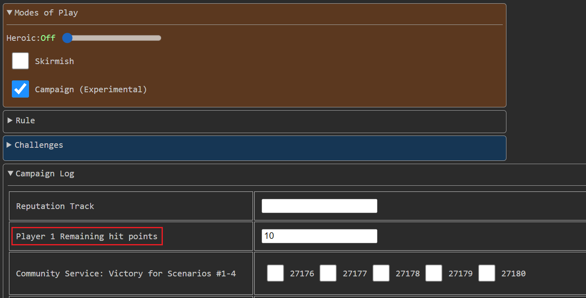Screen dimensions: 586x298
Task: Enable the Skirmish checkbox
Action: pos(20,61)
